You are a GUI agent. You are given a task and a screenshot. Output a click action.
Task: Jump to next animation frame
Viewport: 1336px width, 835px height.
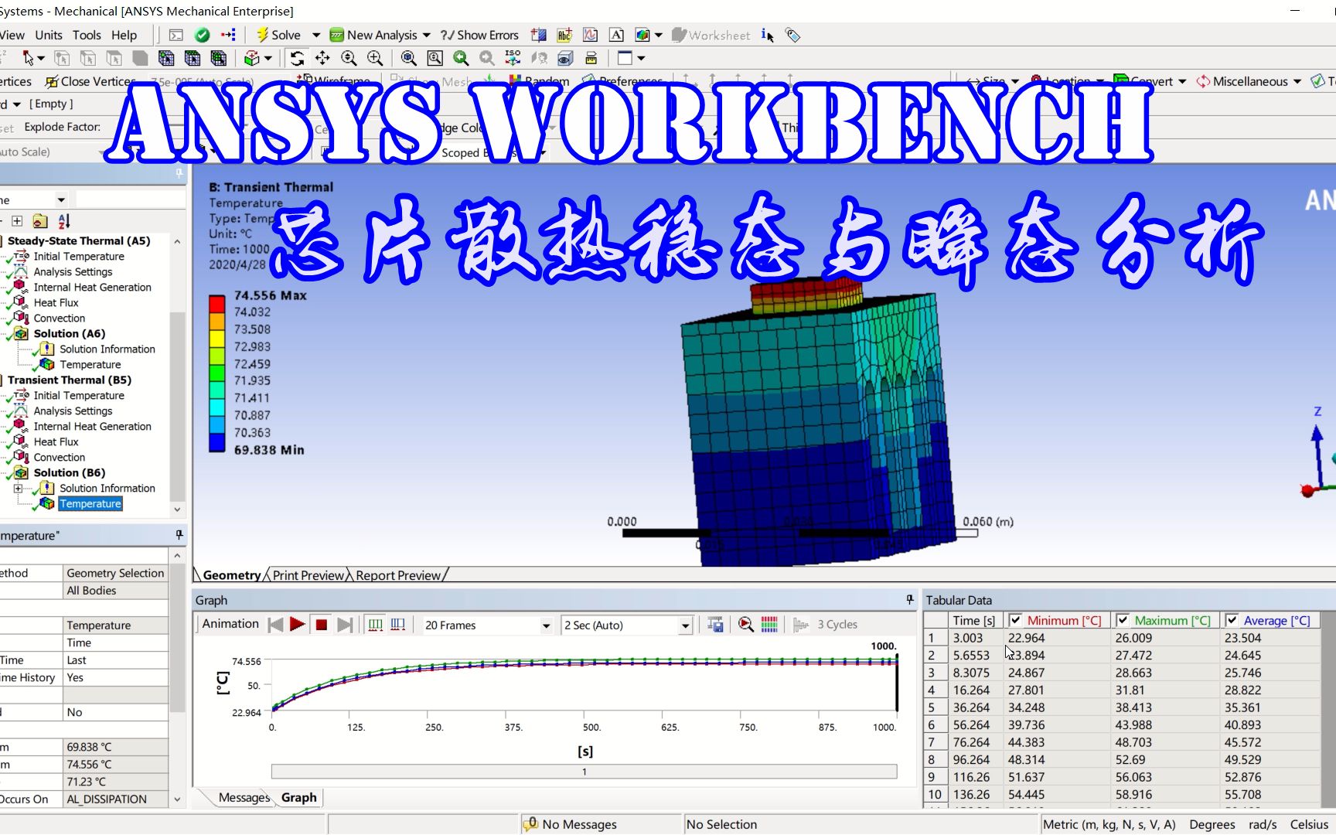click(x=346, y=625)
